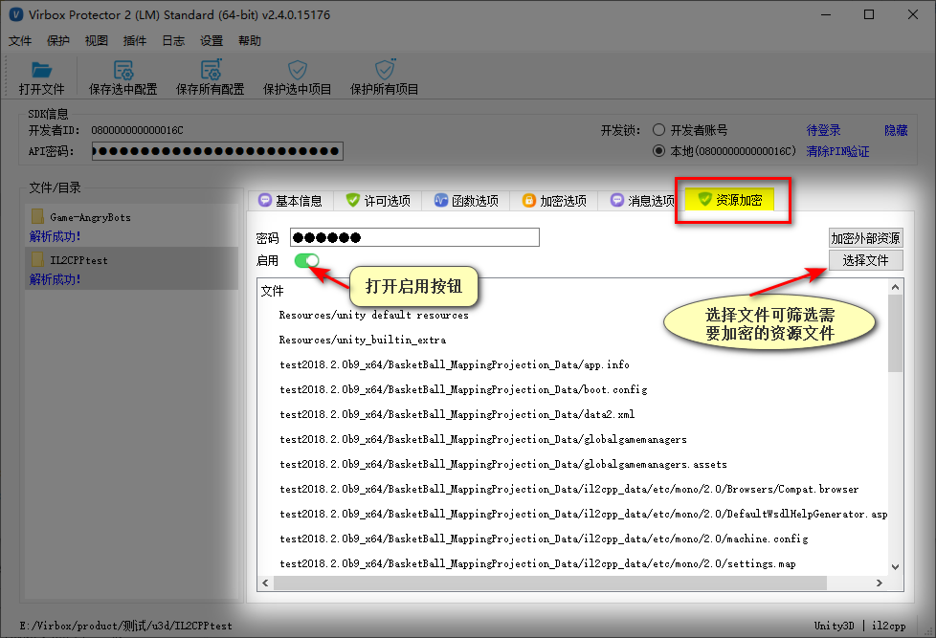936x638 pixels.
Task: Switch to the 函数选项 tab
Action: [x=466, y=201]
